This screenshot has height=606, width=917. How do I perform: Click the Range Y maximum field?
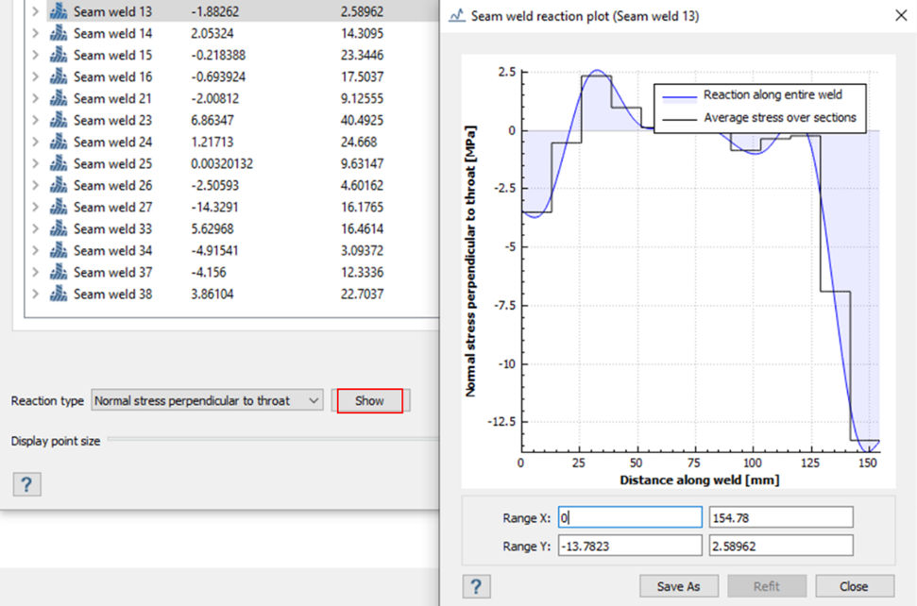(x=780, y=546)
